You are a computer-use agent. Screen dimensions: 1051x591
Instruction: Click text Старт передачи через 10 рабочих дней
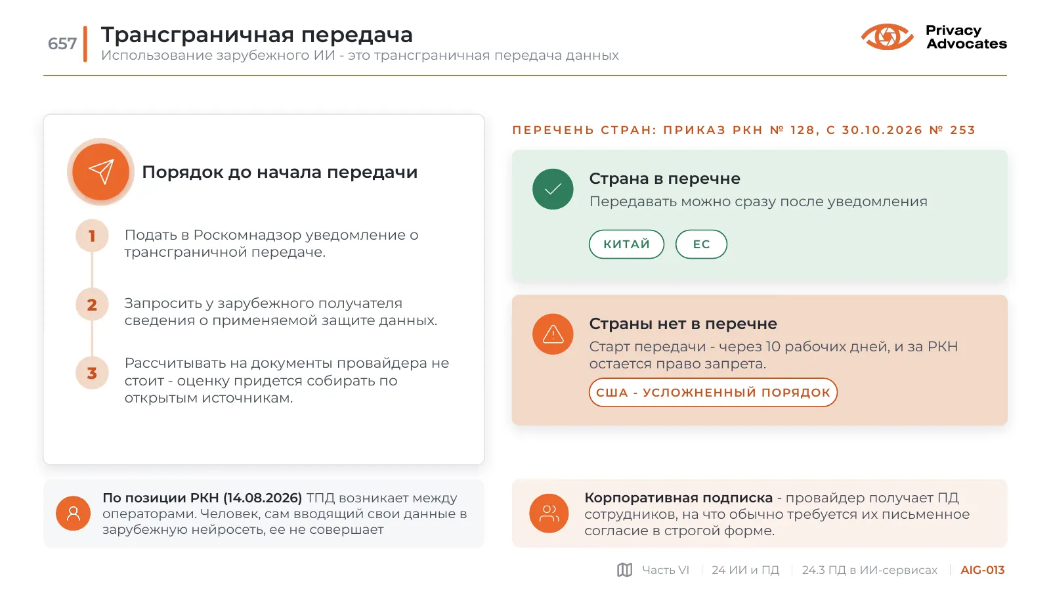click(773, 355)
